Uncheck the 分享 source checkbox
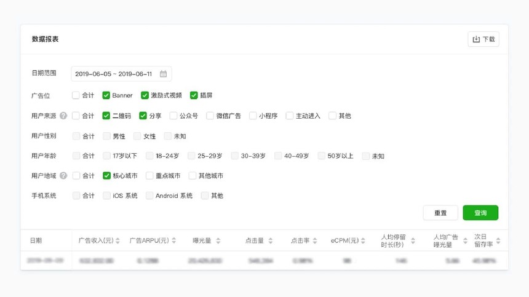The width and height of the screenshot is (529, 297). click(x=143, y=116)
